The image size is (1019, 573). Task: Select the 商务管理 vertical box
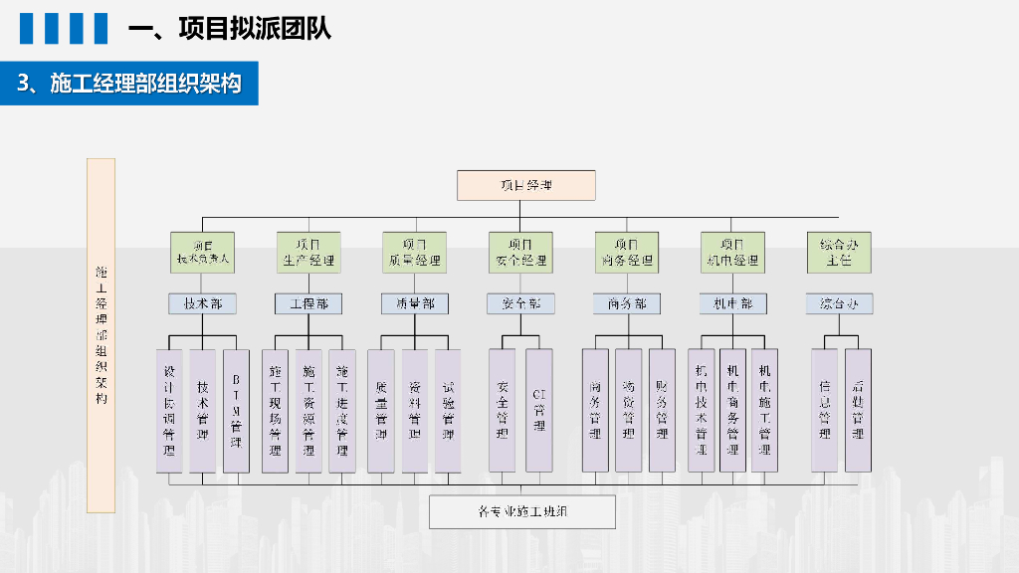pos(595,411)
